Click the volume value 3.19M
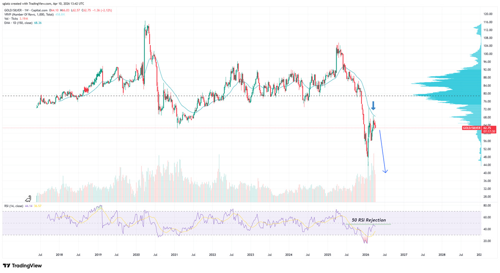The height and width of the screenshot is (273, 500). 24,18
